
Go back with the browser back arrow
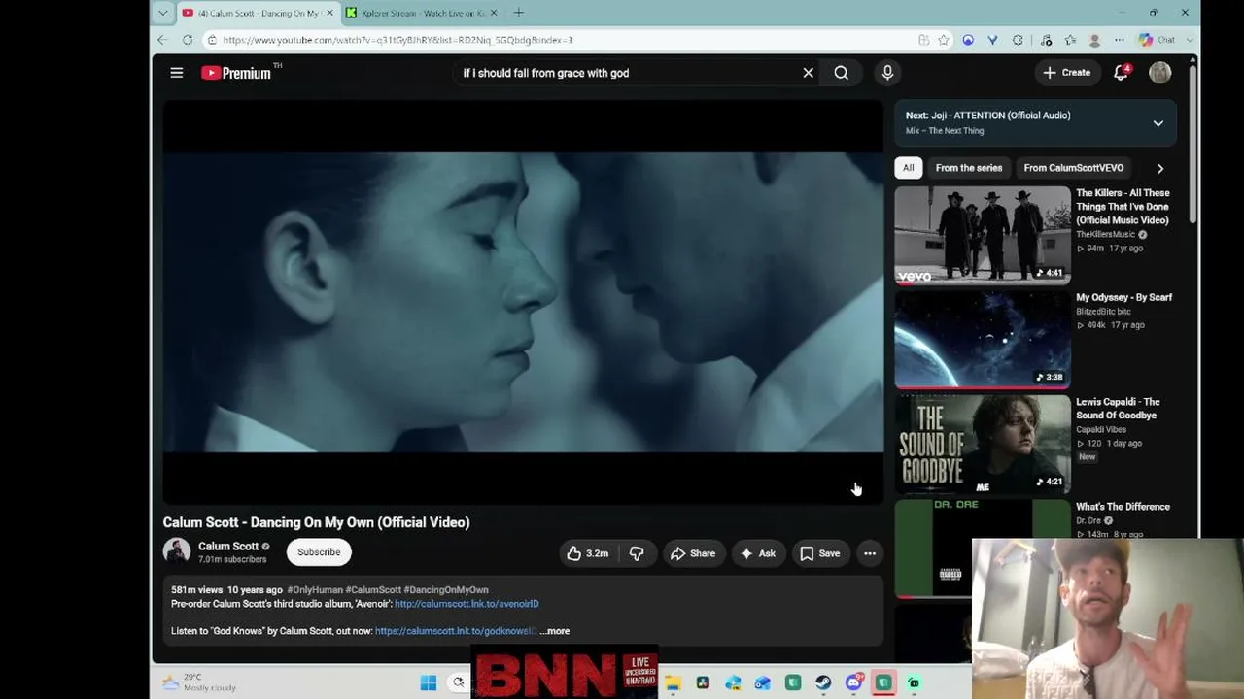(162, 40)
